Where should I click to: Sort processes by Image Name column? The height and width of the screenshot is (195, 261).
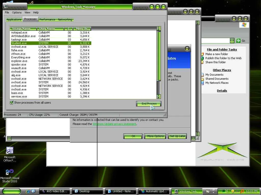point(23,29)
